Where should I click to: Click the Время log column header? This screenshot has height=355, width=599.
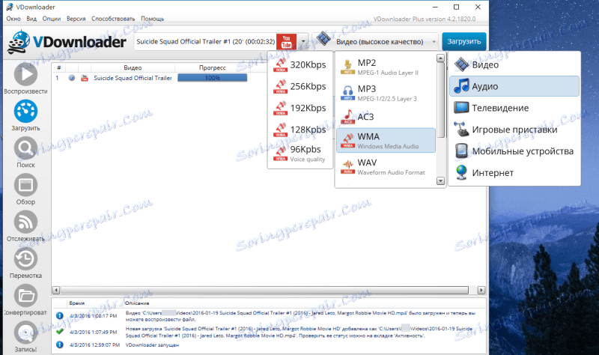[x=77, y=303]
